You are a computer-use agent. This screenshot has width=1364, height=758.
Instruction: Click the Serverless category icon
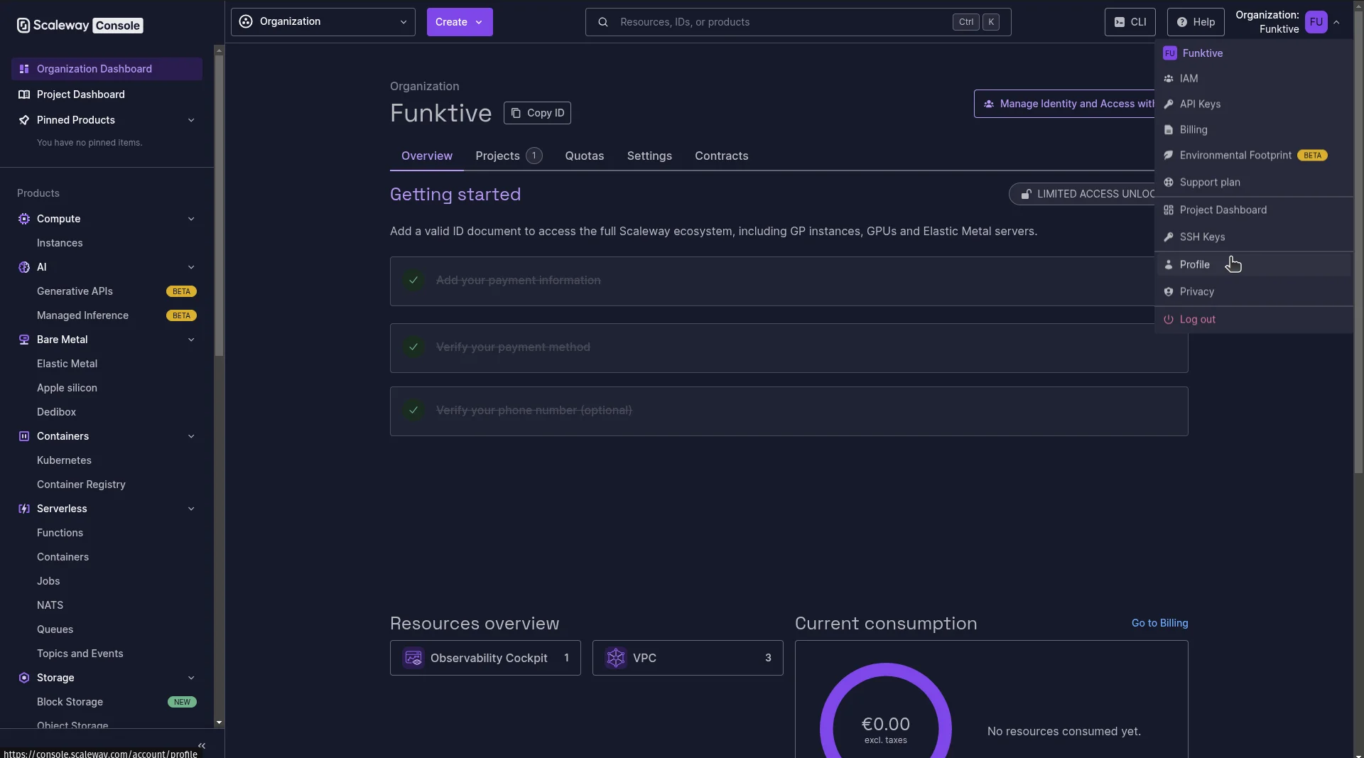[x=24, y=509]
